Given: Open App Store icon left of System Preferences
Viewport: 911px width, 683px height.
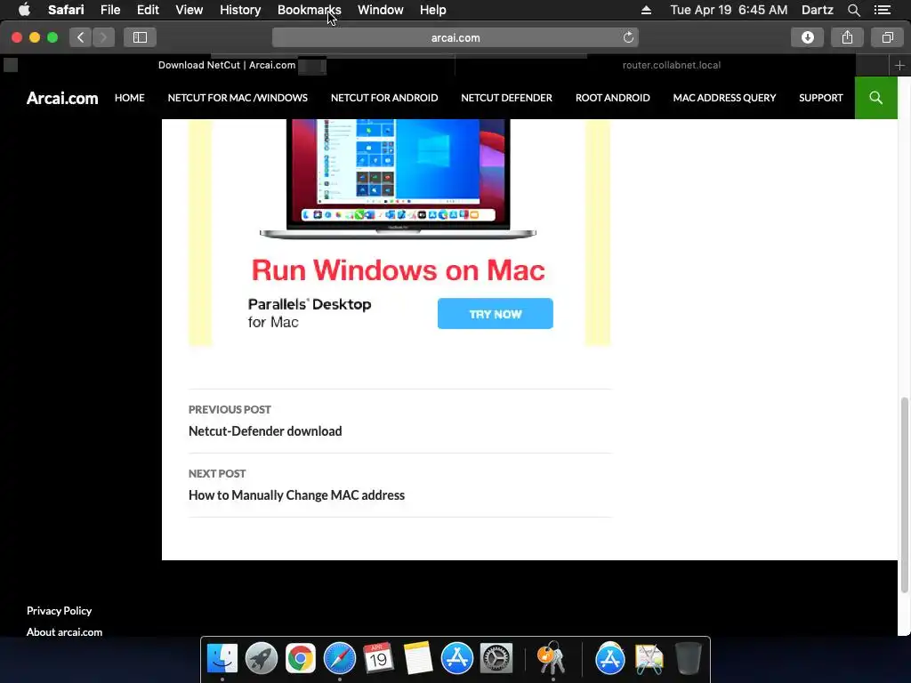Looking at the screenshot, I should [457, 658].
